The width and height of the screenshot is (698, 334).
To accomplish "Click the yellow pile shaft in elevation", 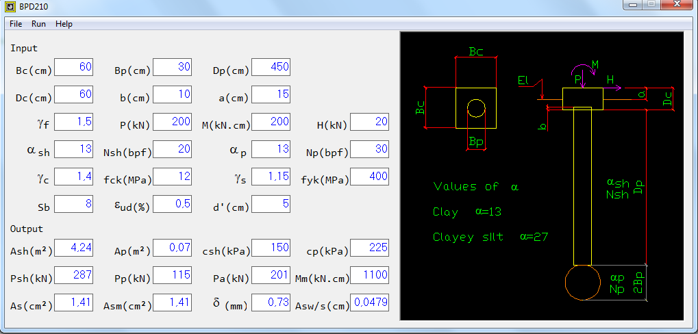I will 582,186.
